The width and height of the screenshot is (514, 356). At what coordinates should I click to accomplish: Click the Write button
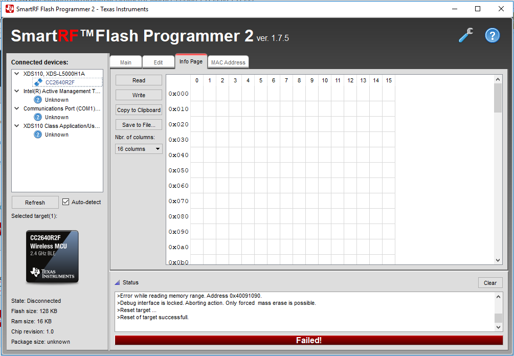[x=139, y=95]
